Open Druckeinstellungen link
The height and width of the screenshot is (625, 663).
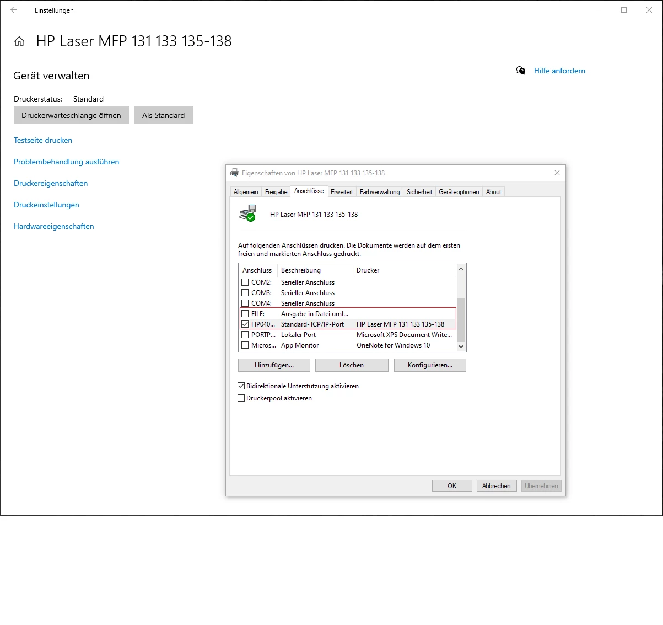(x=46, y=205)
